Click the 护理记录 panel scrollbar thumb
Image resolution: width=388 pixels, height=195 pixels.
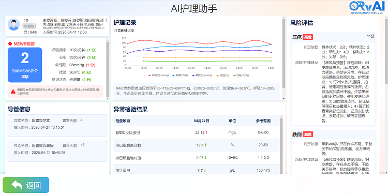coord(283,53)
